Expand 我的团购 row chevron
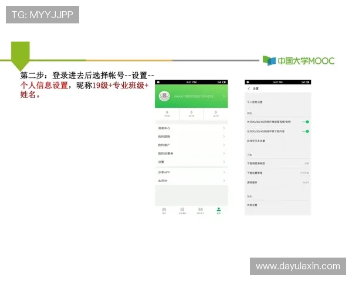The width and height of the screenshot is (352, 281). (x=224, y=136)
